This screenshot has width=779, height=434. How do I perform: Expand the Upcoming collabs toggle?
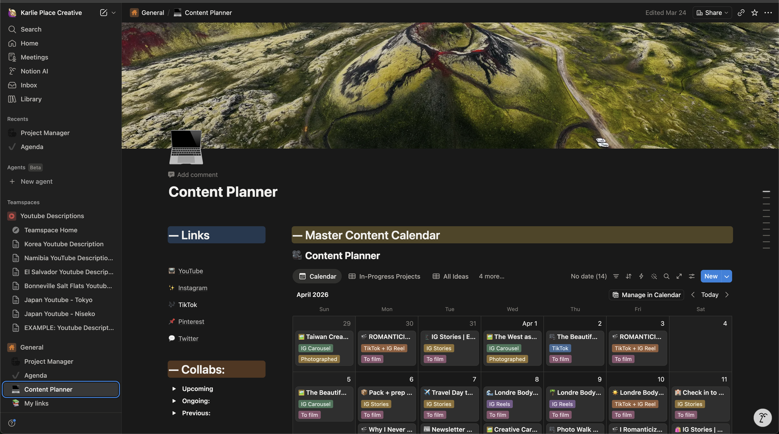174,389
